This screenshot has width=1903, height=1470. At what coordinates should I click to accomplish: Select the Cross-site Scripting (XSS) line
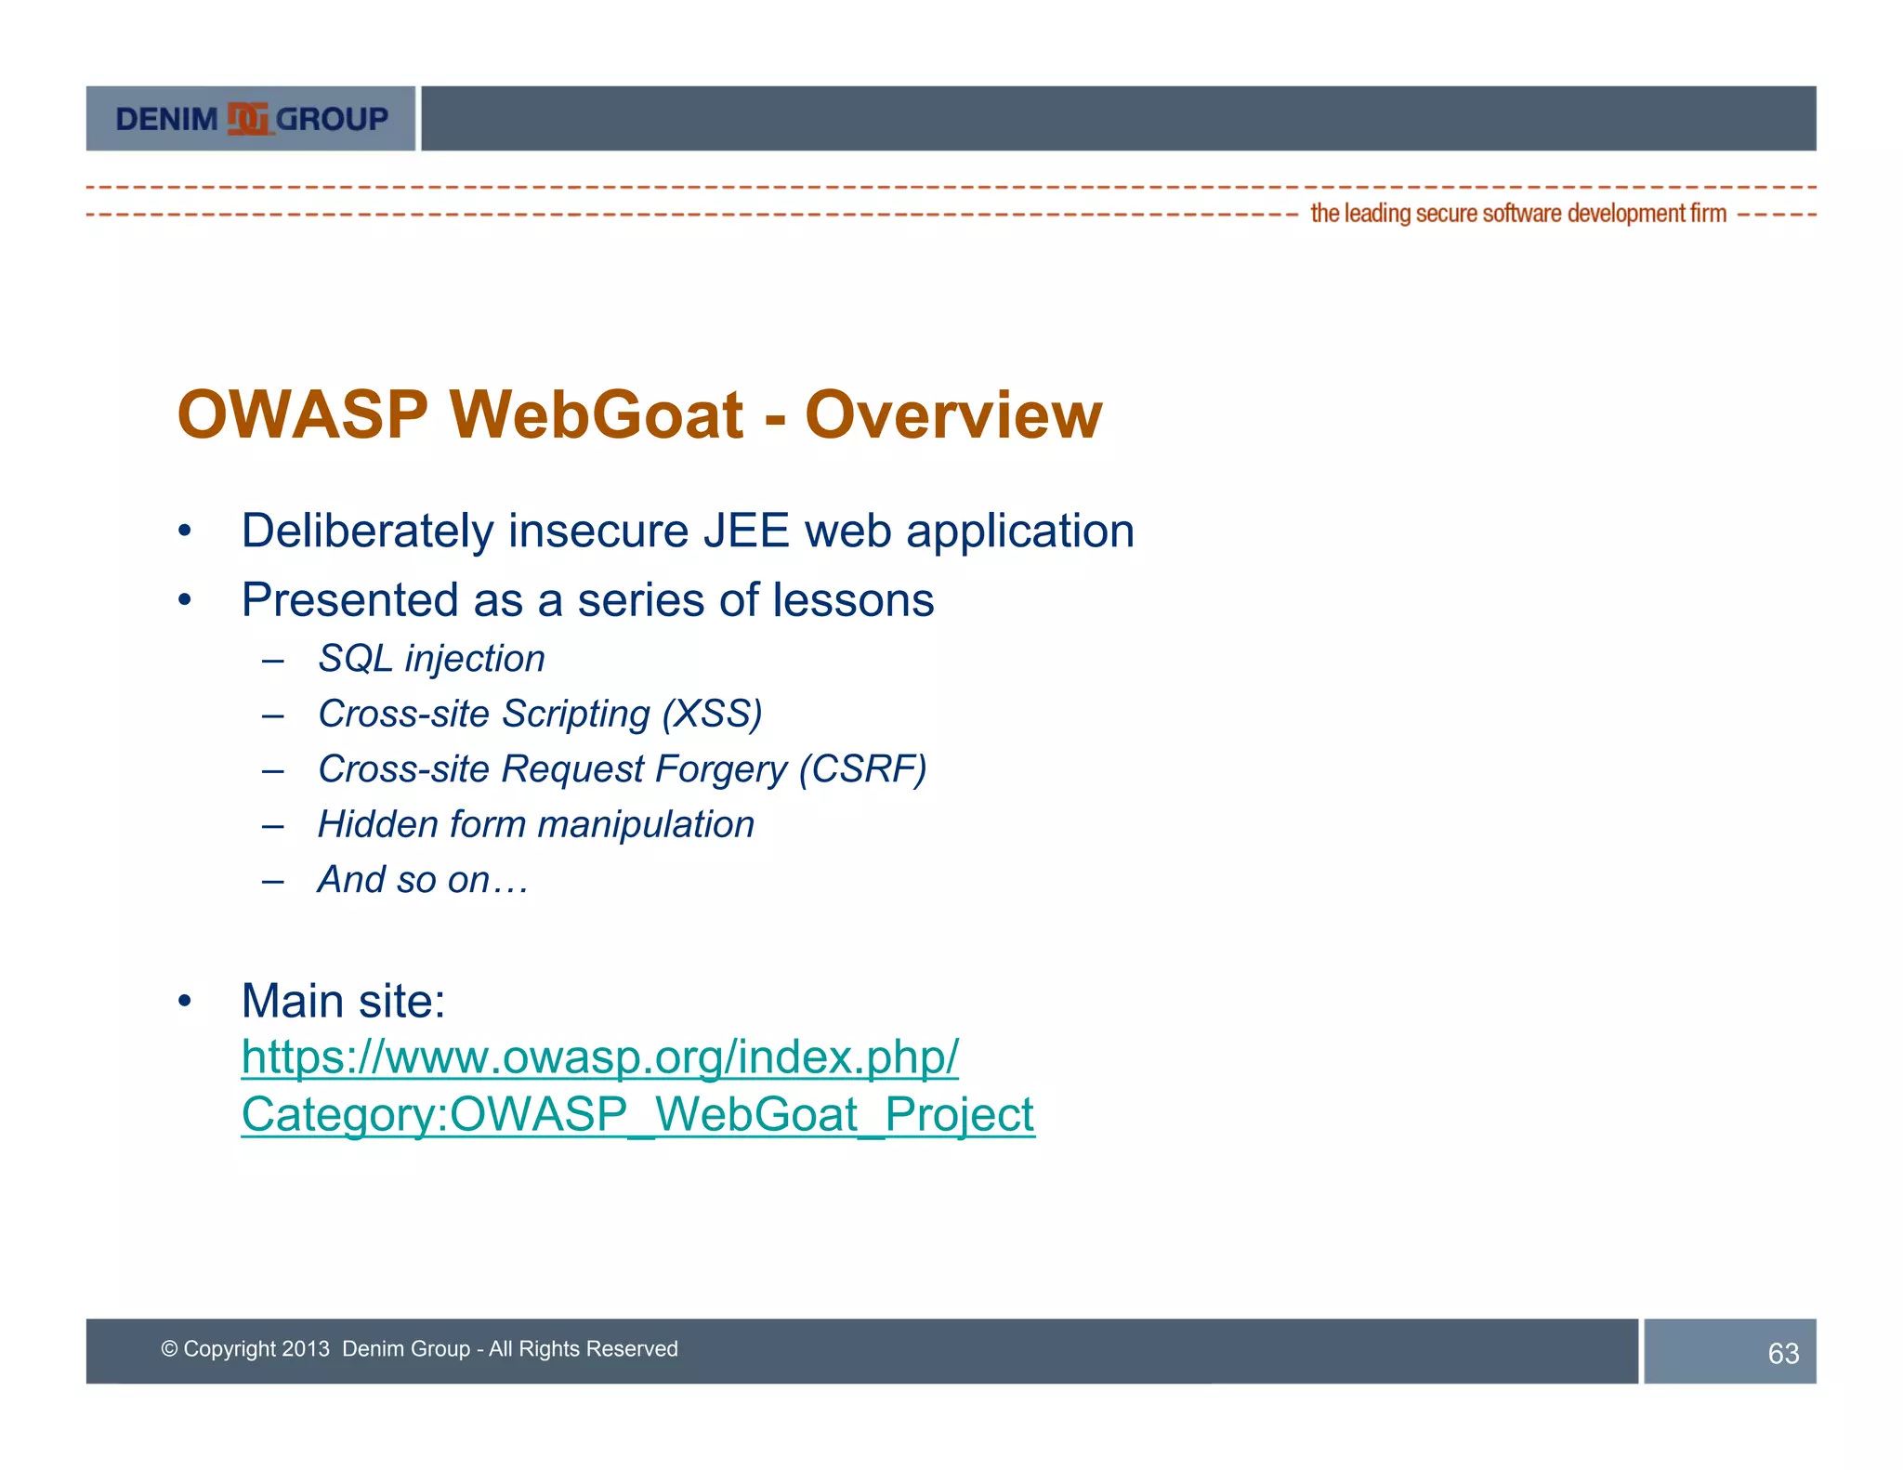pyautogui.click(x=540, y=714)
